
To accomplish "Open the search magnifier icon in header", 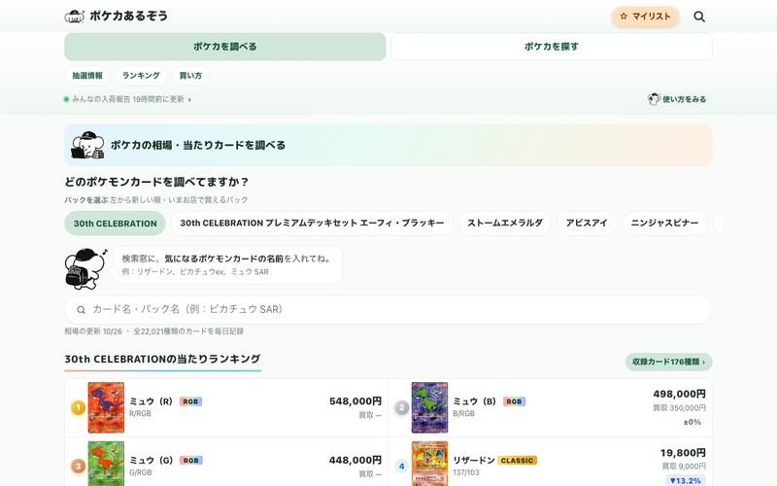I will [x=699, y=17].
